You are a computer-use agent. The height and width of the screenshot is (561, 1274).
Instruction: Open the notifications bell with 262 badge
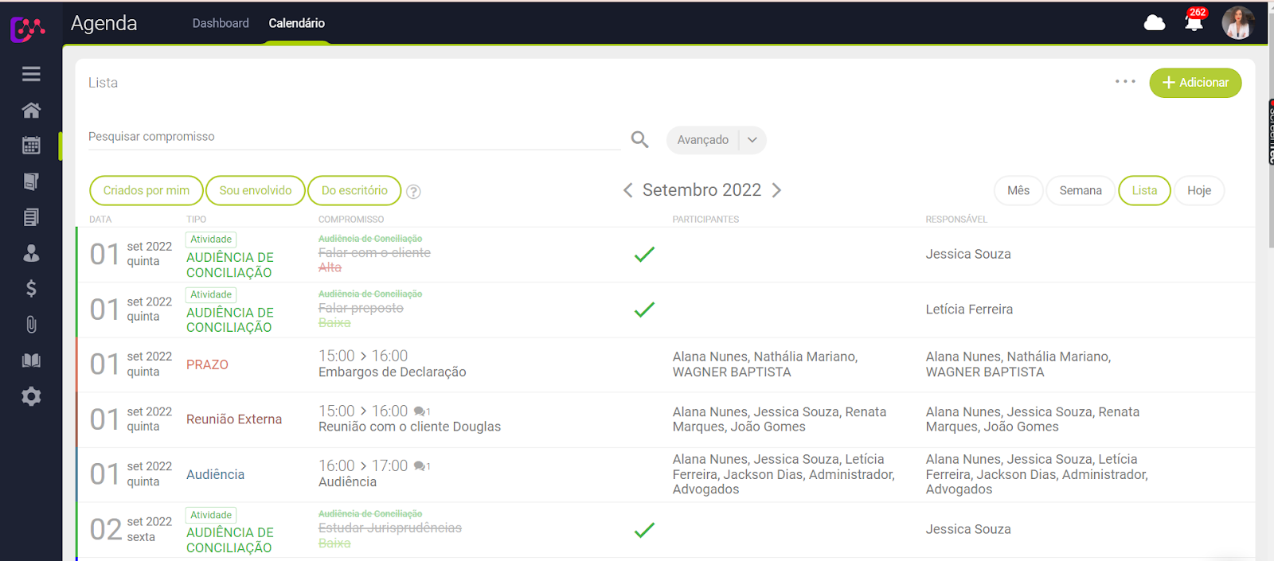pos(1194,23)
